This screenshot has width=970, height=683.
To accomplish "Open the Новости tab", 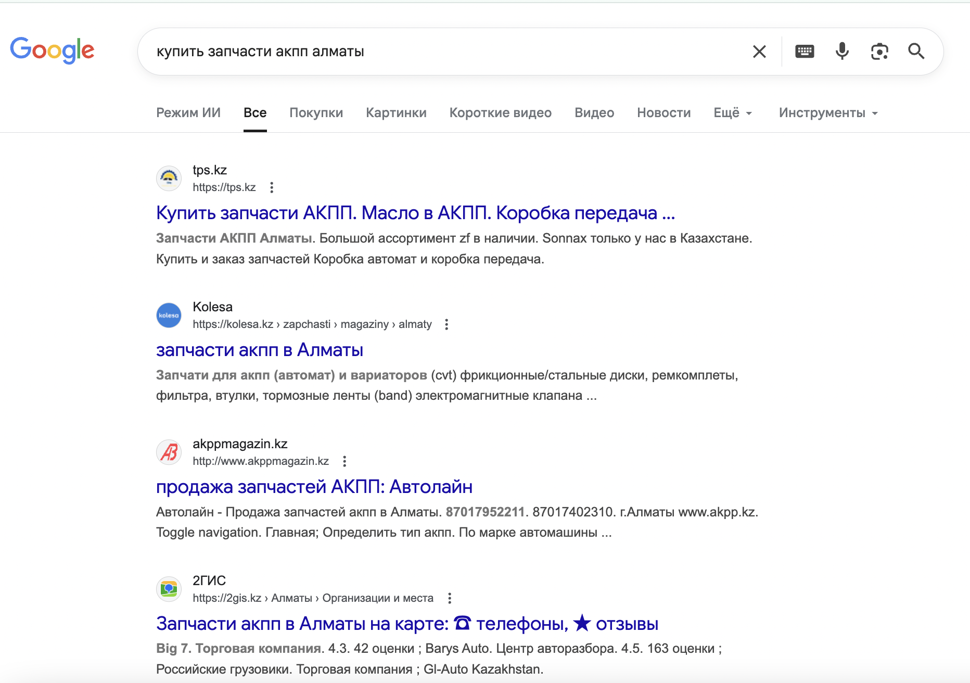I will 664,113.
